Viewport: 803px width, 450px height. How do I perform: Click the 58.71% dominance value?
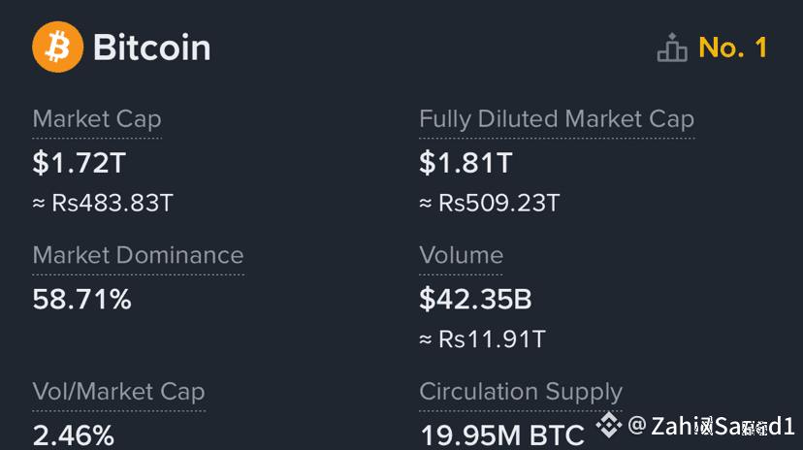click(82, 299)
